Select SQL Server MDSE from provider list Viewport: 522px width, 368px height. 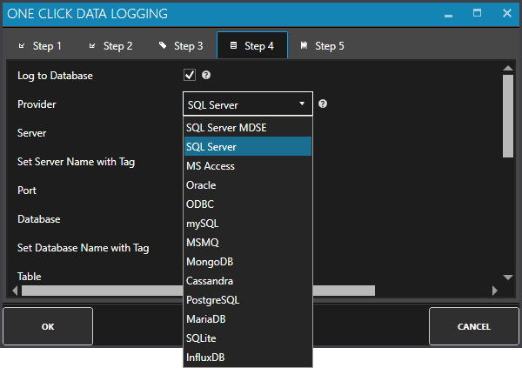click(226, 128)
